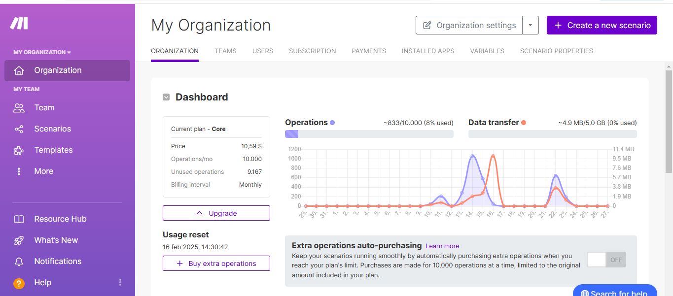Open the PAYMENTS tab
This screenshot has width=673, height=296.
pyautogui.click(x=369, y=51)
